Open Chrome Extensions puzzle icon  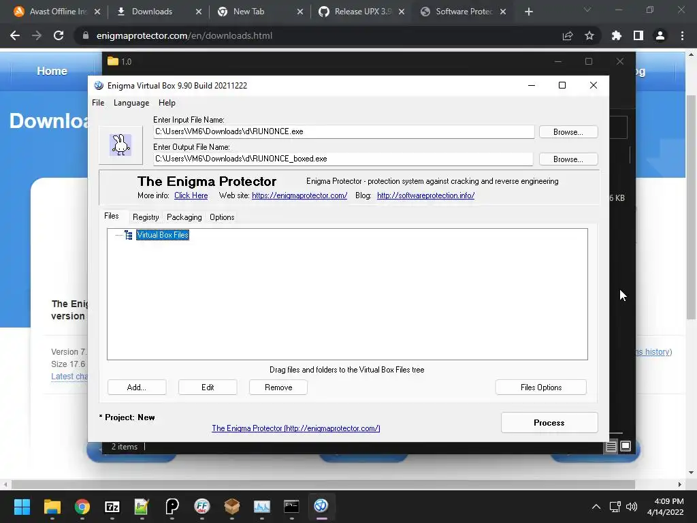click(x=616, y=35)
